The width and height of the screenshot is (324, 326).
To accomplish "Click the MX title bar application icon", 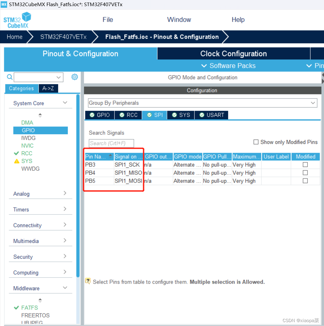I will pyautogui.click(x=4, y=5).
